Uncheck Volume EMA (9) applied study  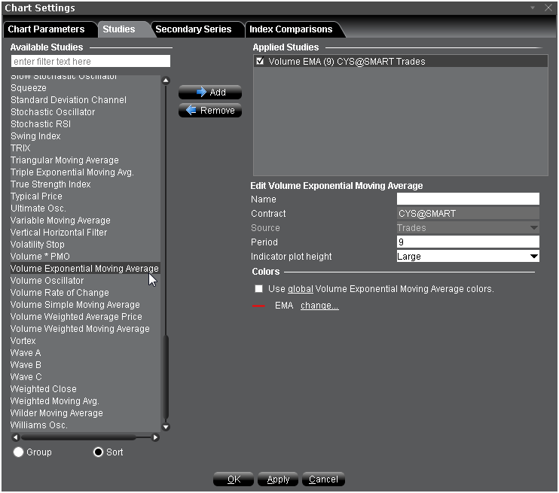(x=260, y=62)
